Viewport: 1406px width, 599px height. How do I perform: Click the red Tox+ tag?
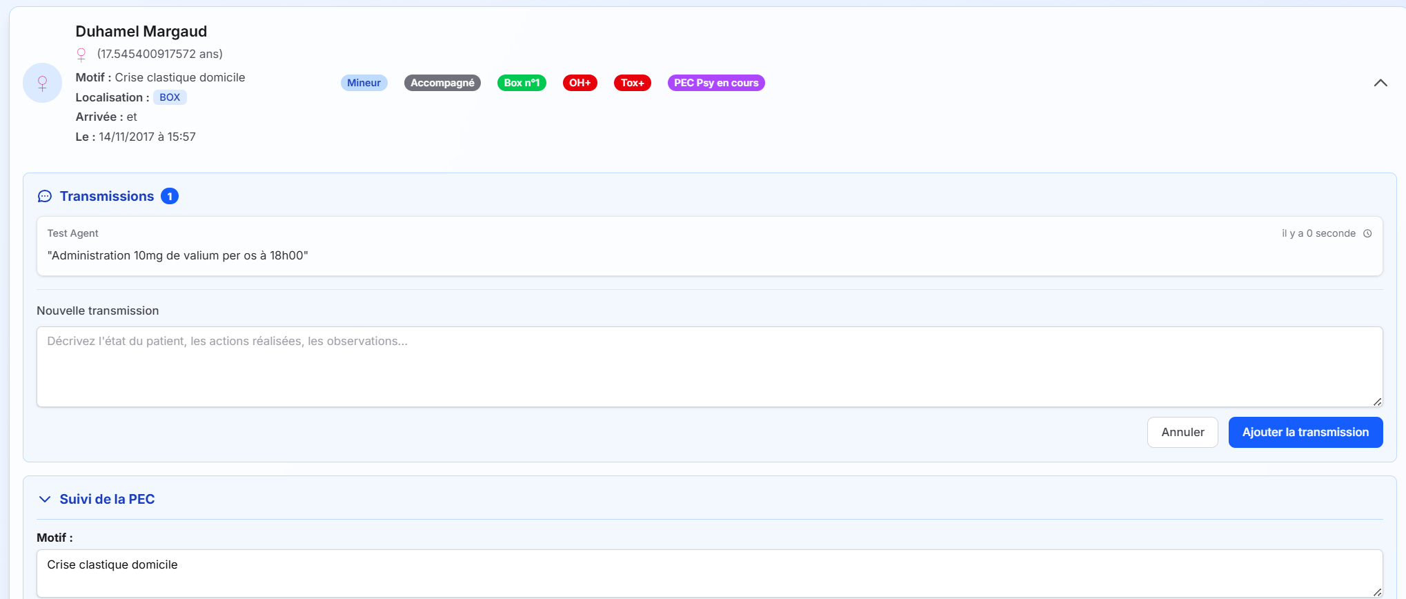click(x=632, y=83)
